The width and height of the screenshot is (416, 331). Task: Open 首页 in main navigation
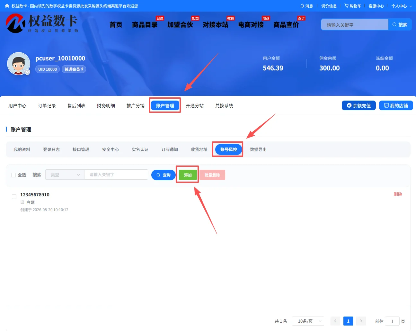point(116,25)
